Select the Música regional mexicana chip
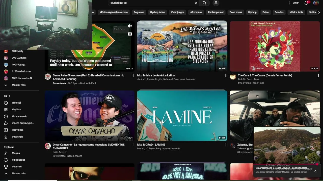This screenshot has height=181, width=323. (x=114, y=12)
